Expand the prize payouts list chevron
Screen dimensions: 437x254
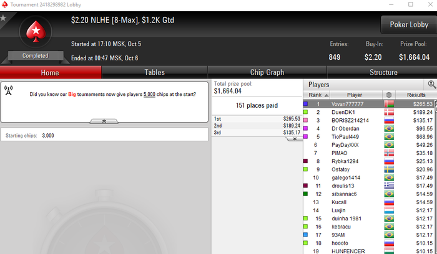(x=295, y=139)
